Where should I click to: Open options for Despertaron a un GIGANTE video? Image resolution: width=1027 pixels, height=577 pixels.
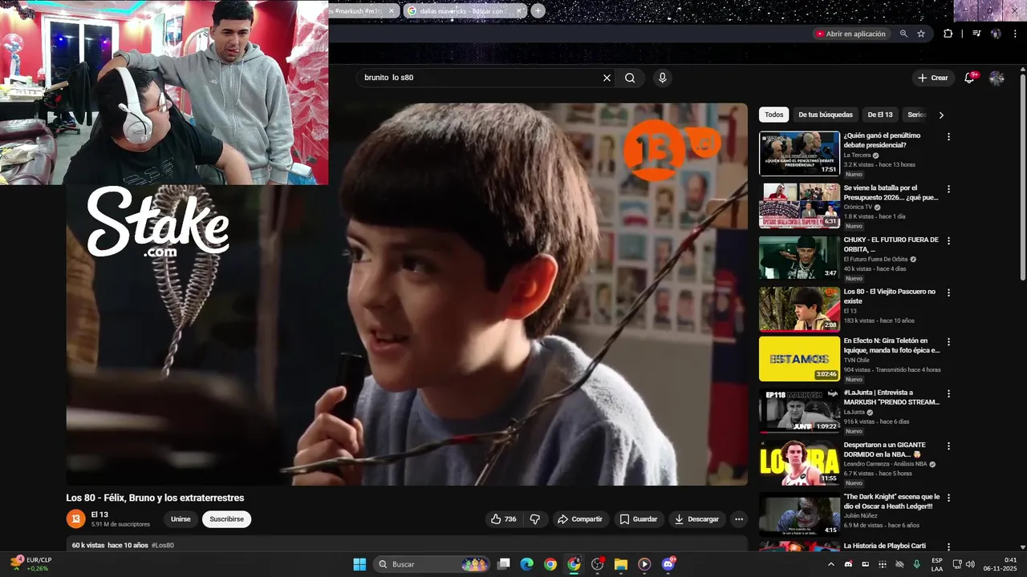tap(948, 446)
